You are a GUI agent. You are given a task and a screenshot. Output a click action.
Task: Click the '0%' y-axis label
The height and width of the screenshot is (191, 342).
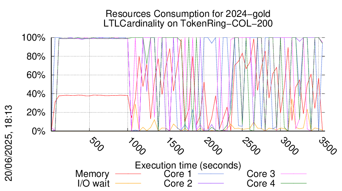[x=38, y=131]
